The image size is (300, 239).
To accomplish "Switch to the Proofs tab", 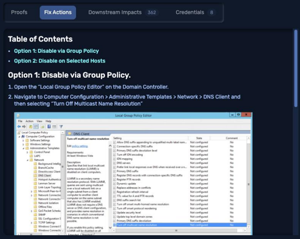I will pyautogui.click(x=19, y=12).
